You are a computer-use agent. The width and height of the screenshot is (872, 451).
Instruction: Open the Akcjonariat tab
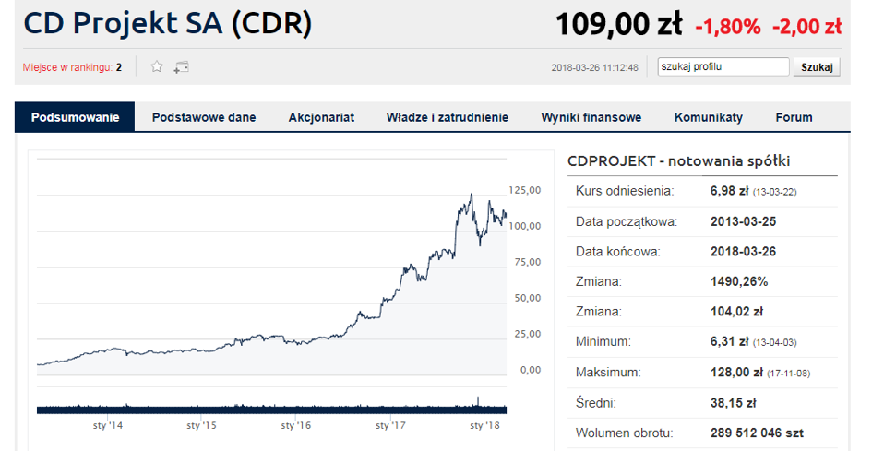pyautogui.click(x=321, y=117)
